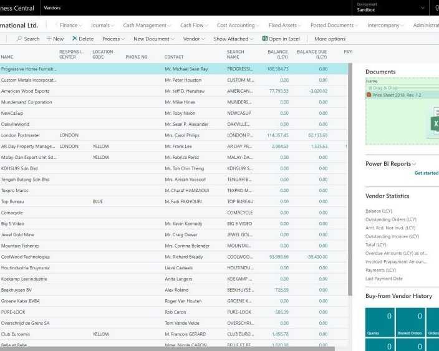Click the Delete X icon
The height and width of the screenshot is (351, 439).
[74, 39]
